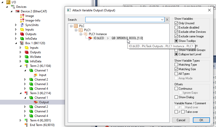216x127 pixels.
Task: Select the SyncUnits icon in tree
Action: 22,25
